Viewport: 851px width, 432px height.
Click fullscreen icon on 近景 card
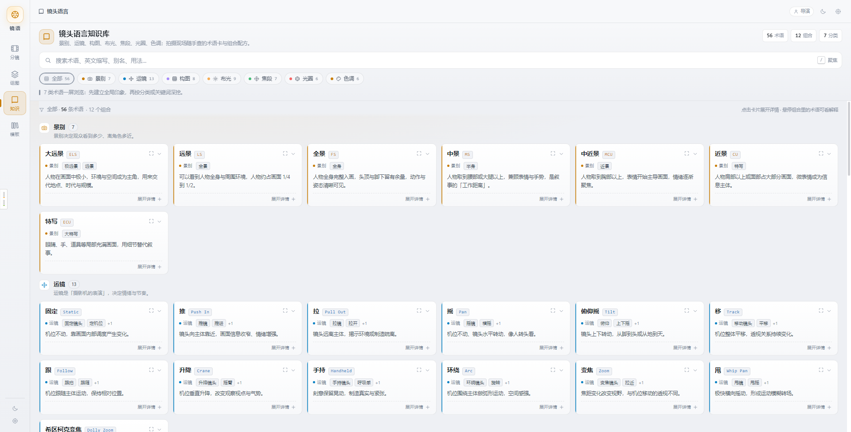[820, 154]
